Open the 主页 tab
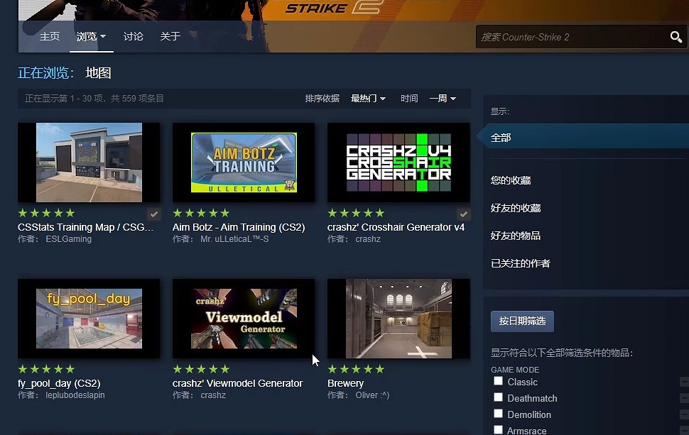The image size is (689, 435). [x=50, y=36]
